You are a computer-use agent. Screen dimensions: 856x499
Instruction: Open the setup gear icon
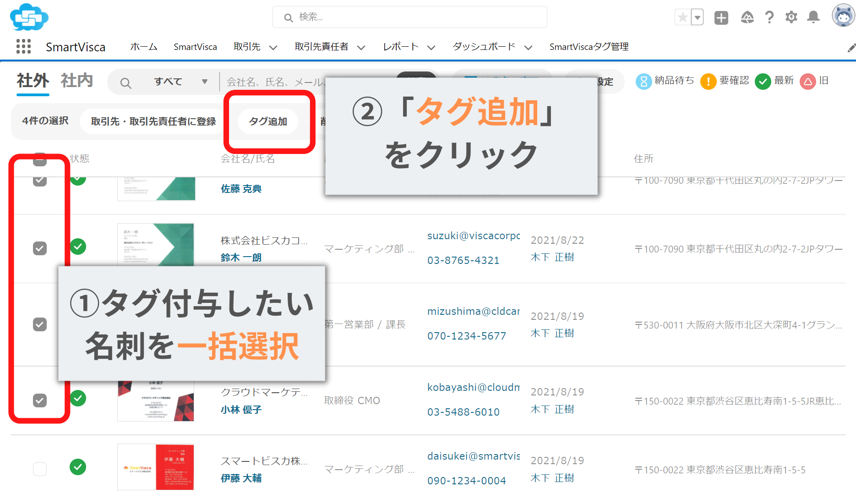click(791, 17)
